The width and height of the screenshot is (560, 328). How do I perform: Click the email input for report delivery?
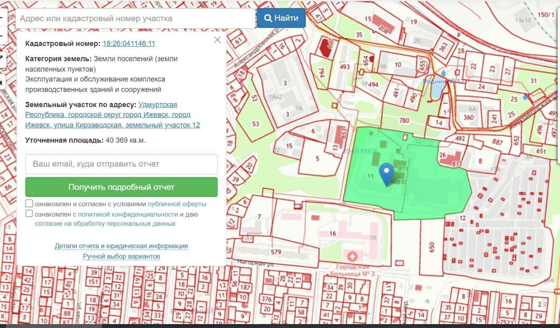coord(121,164)
